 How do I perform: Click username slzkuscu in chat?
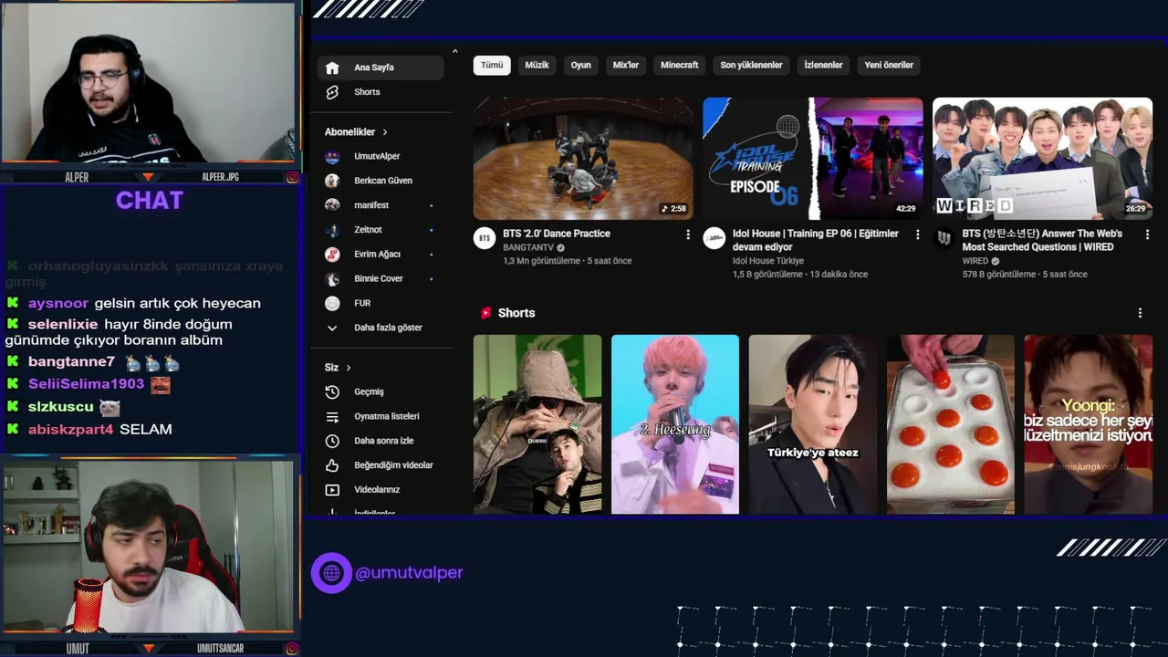tap(60, 407)
